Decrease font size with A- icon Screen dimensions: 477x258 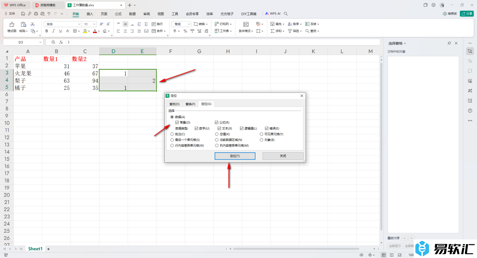[x=108, y=24]
